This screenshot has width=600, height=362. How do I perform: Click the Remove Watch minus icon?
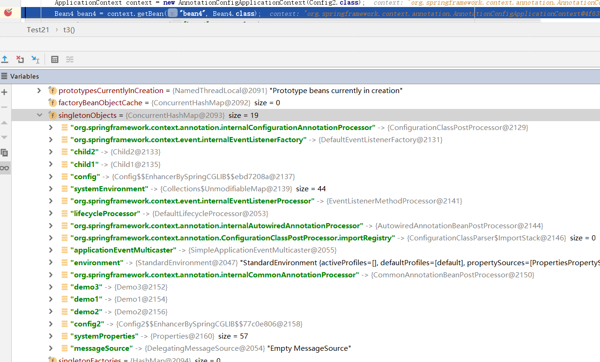tap(4, 107)
